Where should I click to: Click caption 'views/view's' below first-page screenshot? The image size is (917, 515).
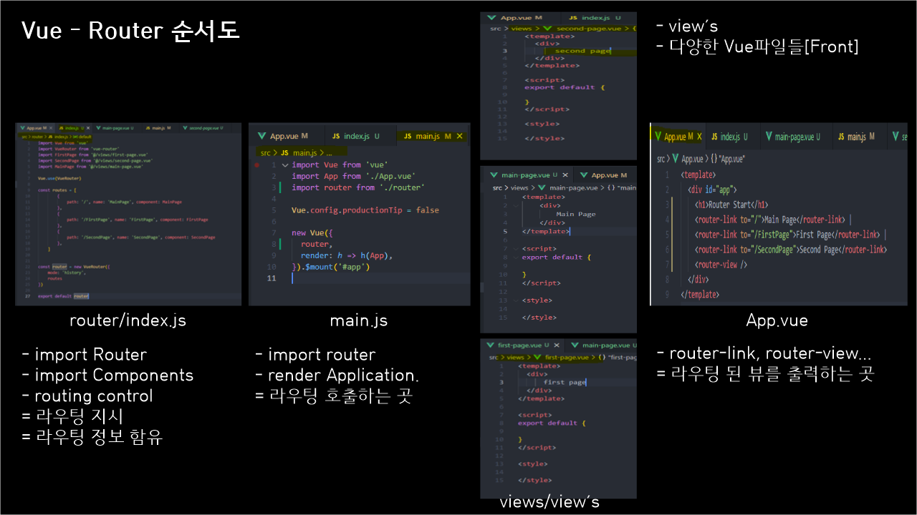point(549,503)
